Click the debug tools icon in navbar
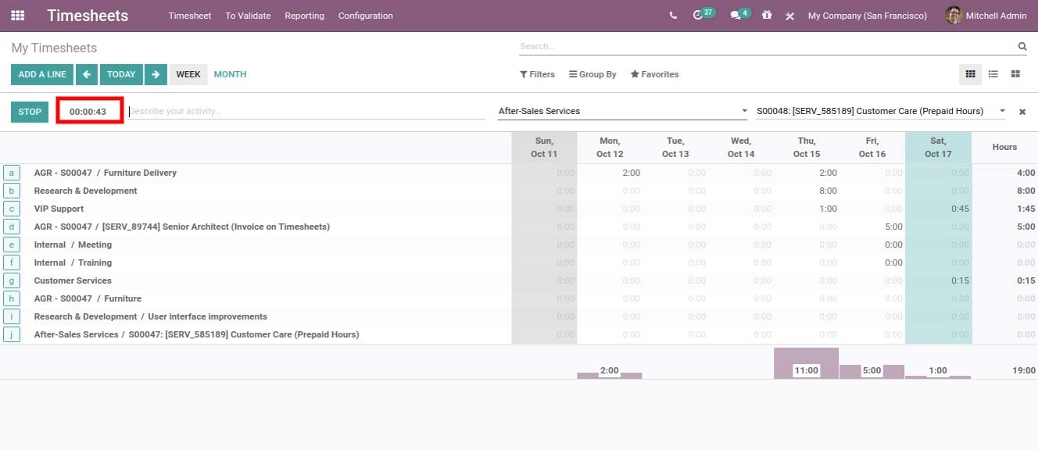The height and width of the screenshot is (450, 1038). [x=790, y=16]
